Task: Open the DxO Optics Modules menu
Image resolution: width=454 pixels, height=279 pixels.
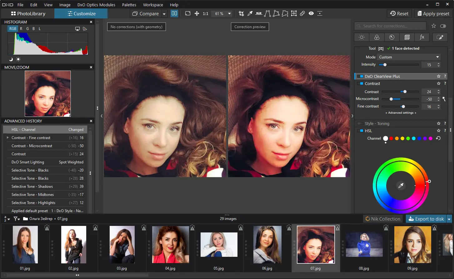Action: (x=96, y=5)
